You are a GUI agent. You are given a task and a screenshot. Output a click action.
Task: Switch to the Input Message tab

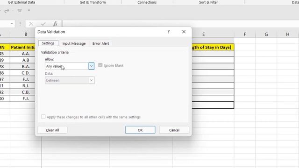pyautogui.click(x=74, y=43)
